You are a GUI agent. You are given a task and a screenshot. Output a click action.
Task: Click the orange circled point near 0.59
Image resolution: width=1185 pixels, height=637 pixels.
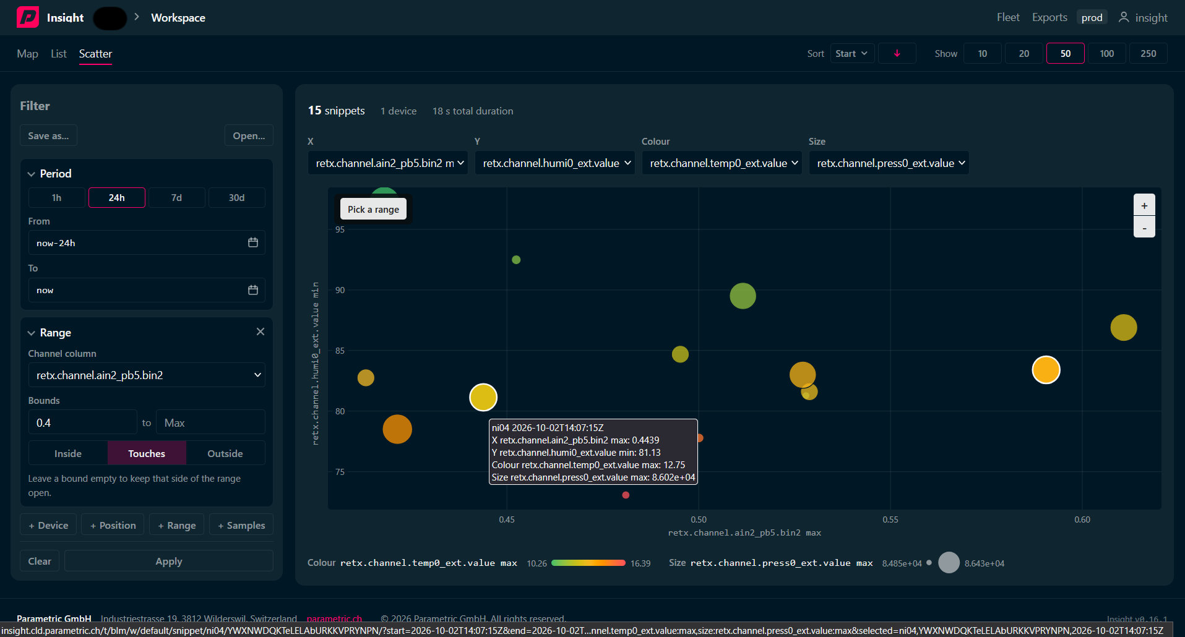[x=1046, y=370]
